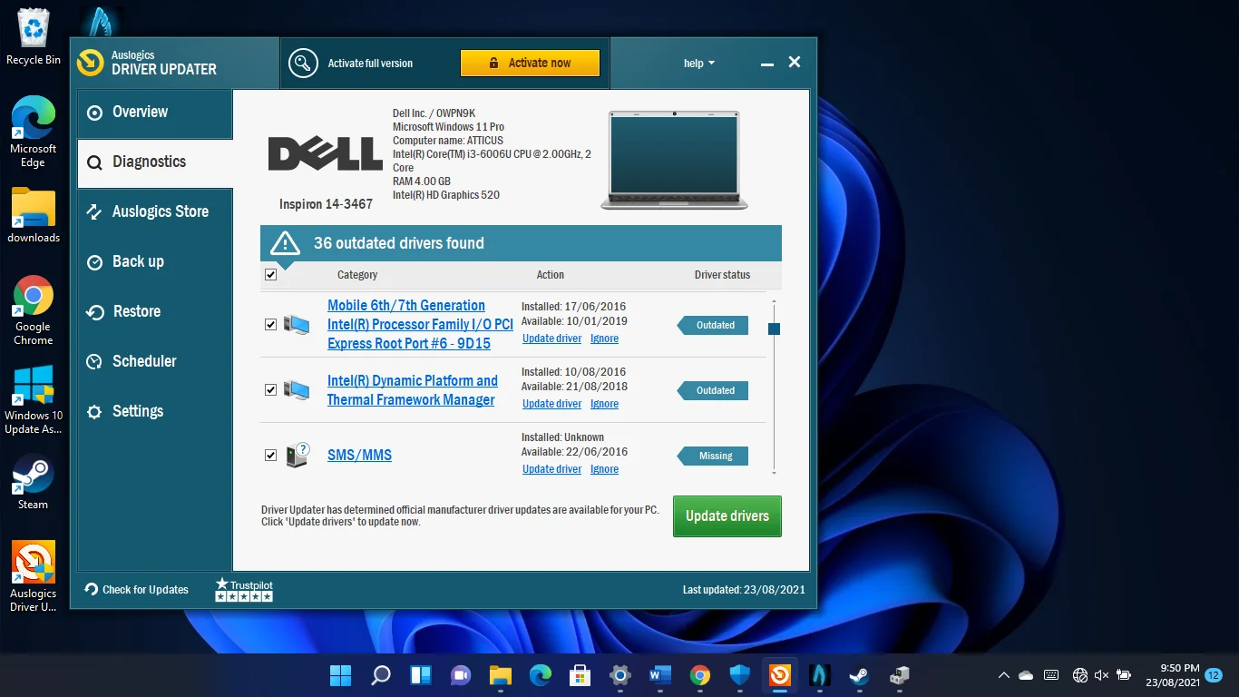The height and width of the screenshot is (697, 1239).
Task: Click Update driver for PCI Express Root Port
Action: pos(551,339)
